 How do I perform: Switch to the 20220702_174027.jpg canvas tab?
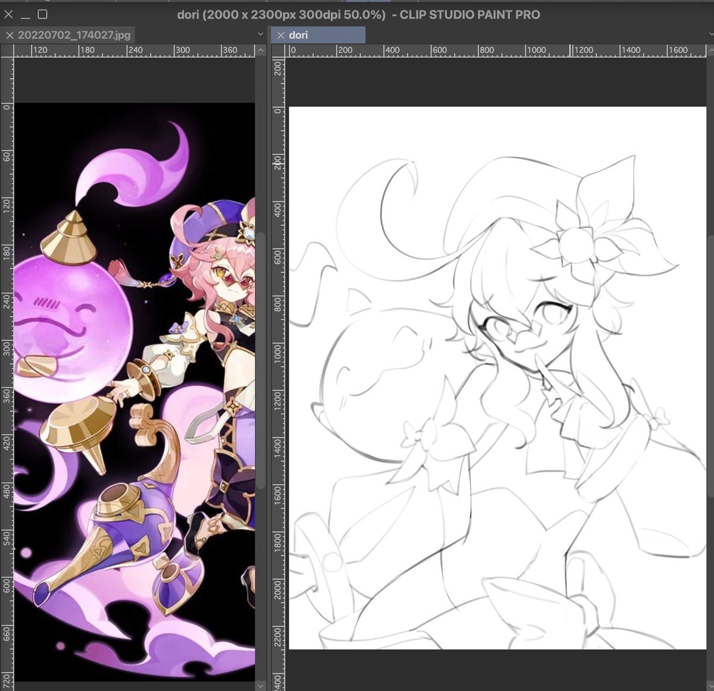[68, 35]
